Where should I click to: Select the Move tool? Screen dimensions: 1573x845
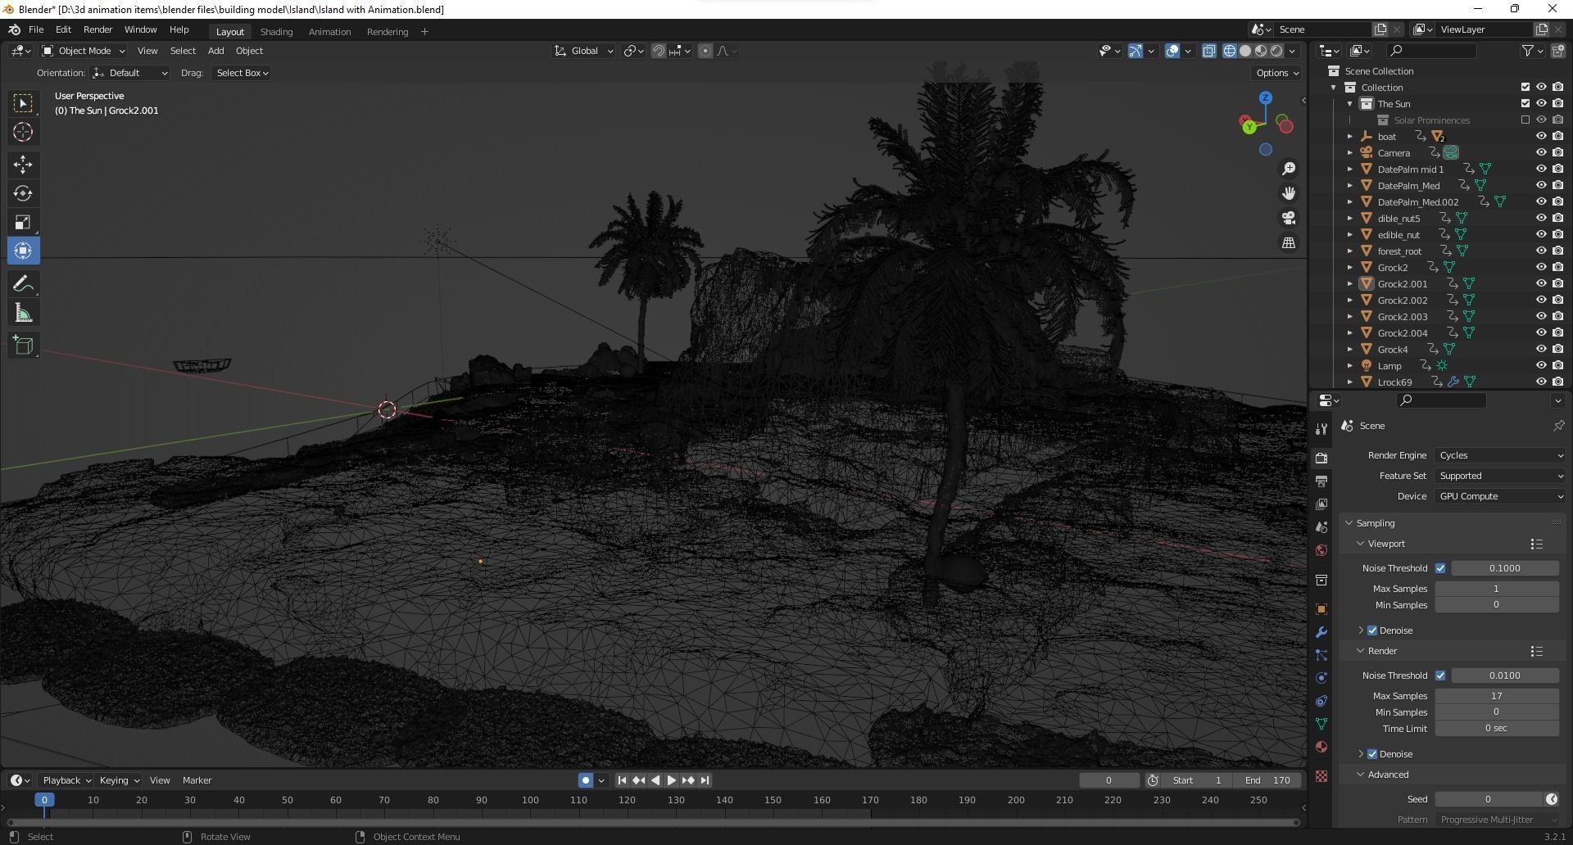[x=23, y=165]
